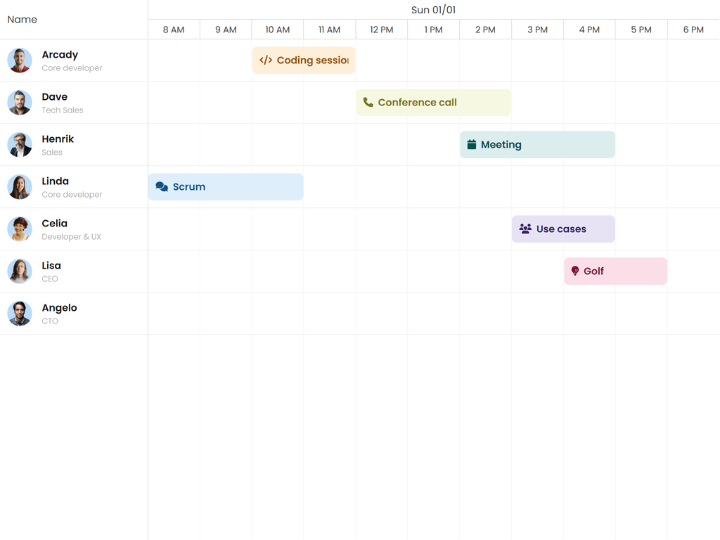
Task: Click the golf ball icon in Golf event
Action: (x=575, y=271)
